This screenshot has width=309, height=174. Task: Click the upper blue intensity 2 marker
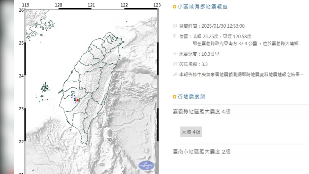coord(71,97)
